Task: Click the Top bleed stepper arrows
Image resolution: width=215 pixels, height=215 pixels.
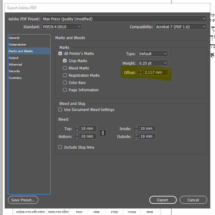Action: pyautogui.click(x=77, y=129)
